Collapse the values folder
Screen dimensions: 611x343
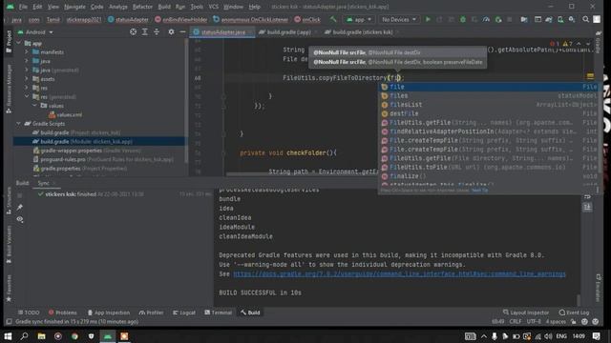(x=34, y=106)
